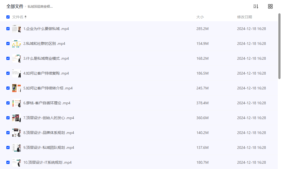This screenshot has height=169, width=281.
Task: Open thumbnail of 6.廖桔-客户自循环理论 video
Action: pyautogui.click(x=16, y=103)
